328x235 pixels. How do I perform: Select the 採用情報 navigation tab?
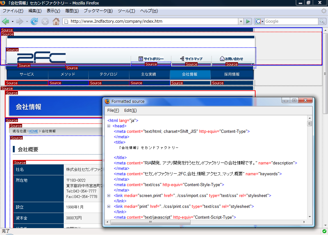232,74
